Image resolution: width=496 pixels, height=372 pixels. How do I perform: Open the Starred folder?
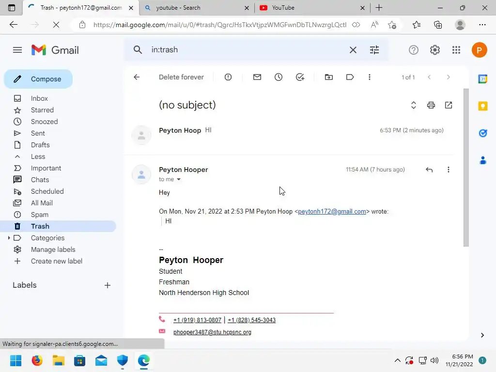tap(42, 110)
